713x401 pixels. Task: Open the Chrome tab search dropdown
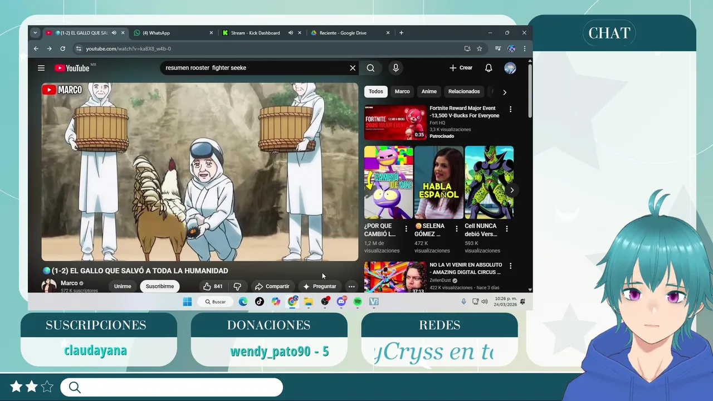[35, 33]
